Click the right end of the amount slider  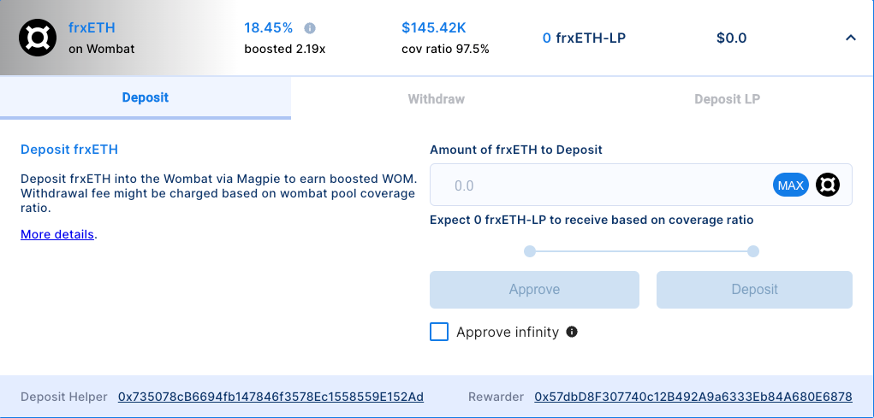click(x=752, y=251)
